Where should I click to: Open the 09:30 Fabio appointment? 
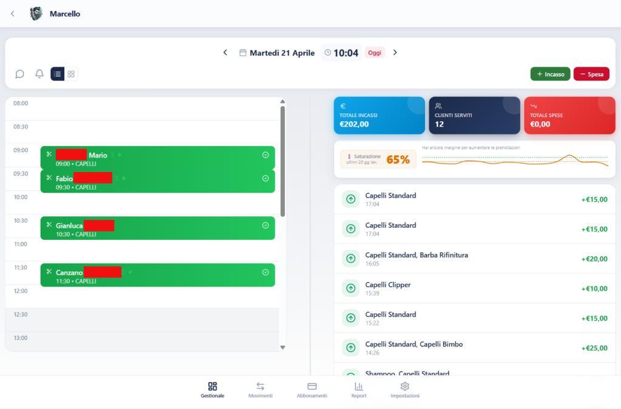(158, 181)
